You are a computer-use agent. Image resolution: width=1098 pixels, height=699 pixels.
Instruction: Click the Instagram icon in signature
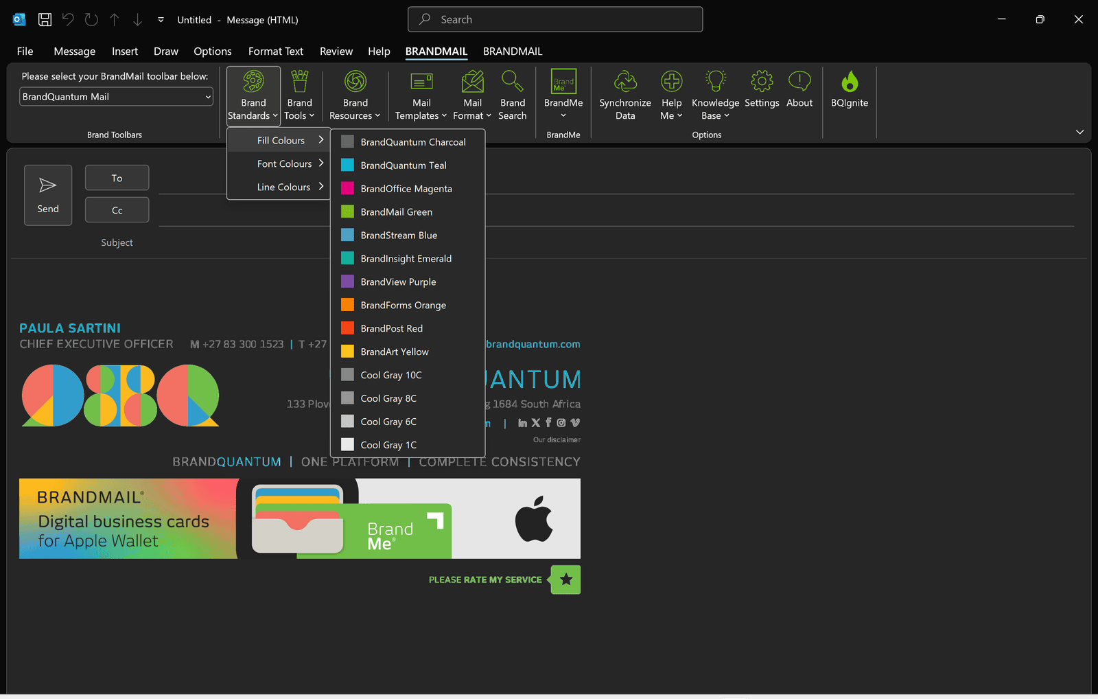(561, 423)
